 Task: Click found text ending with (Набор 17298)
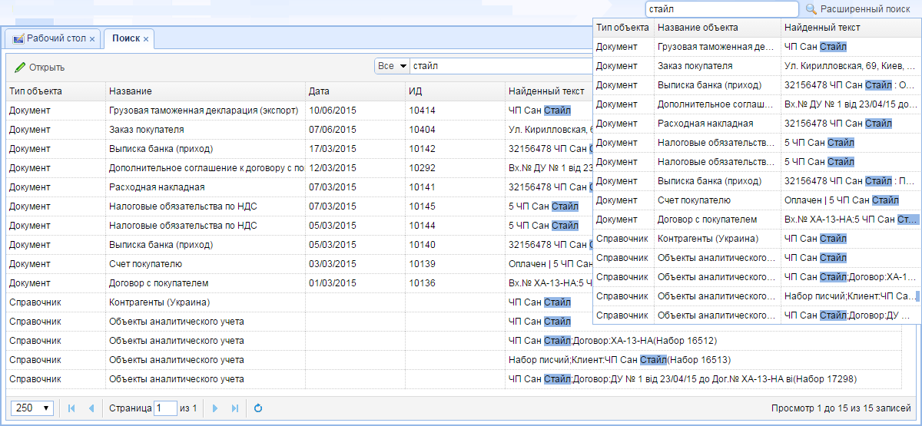682,379
